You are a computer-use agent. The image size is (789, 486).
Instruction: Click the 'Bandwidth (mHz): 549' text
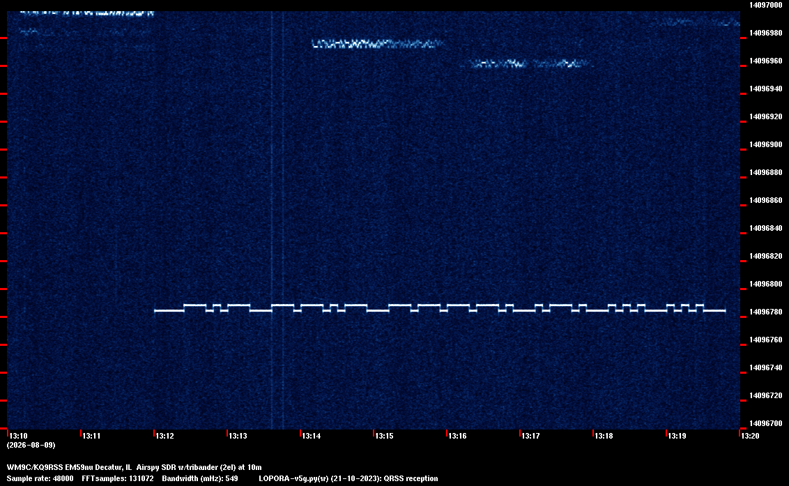click(200, 478)
